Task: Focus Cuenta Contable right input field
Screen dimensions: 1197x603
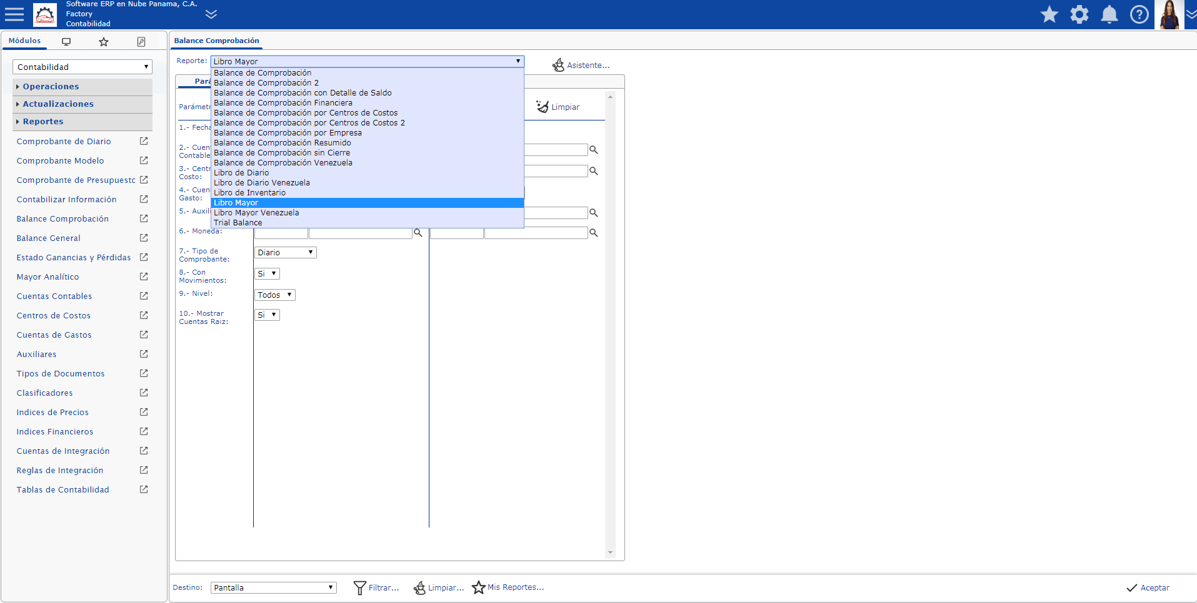Action: point(556,150)
